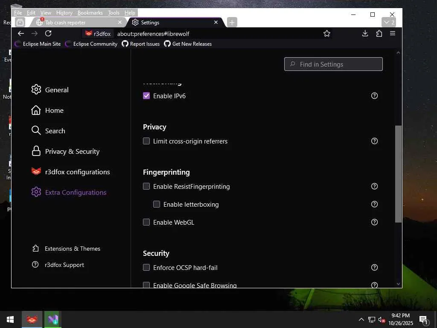Click the Find in Settings search field
The image size is (437, 328).
pos(333,64)
